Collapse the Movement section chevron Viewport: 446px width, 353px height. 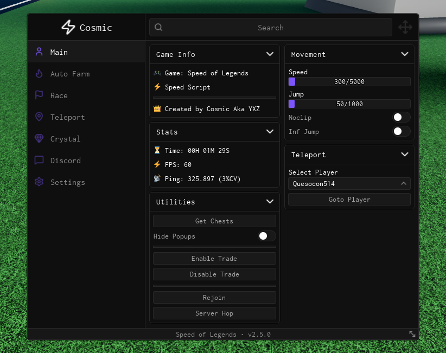pyautogui.click(x=404, y=54)
